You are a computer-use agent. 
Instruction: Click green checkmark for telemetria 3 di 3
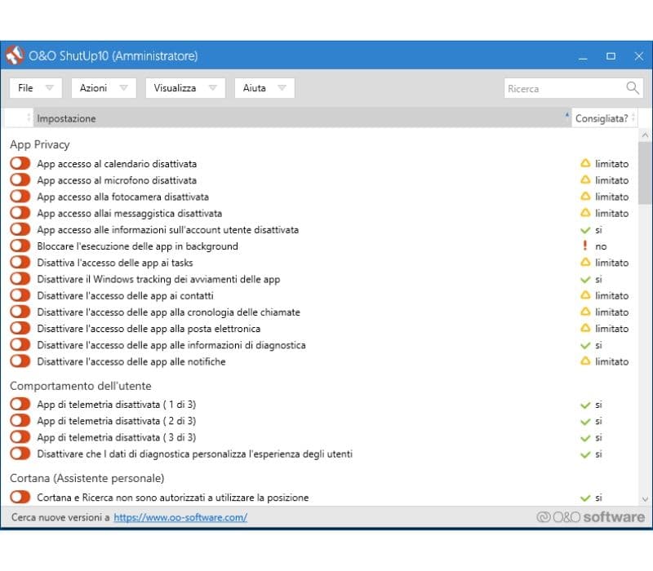pos(585,438)
